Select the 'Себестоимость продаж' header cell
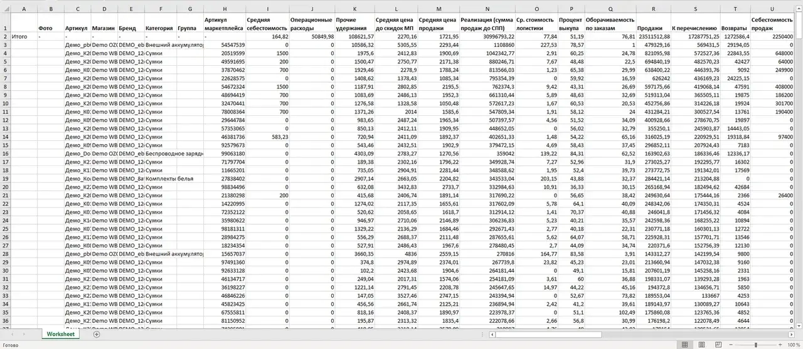 [x=772, y=23]
